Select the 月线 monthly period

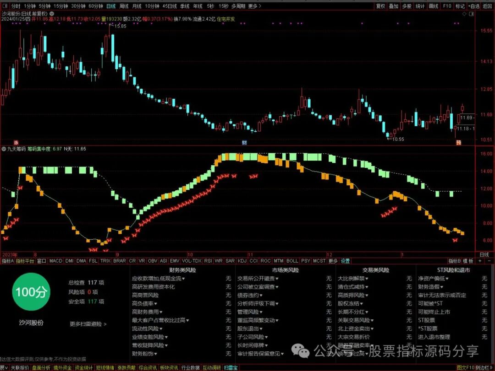[137, 6]
